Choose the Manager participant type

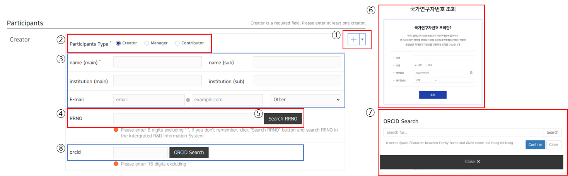(147, 43)
